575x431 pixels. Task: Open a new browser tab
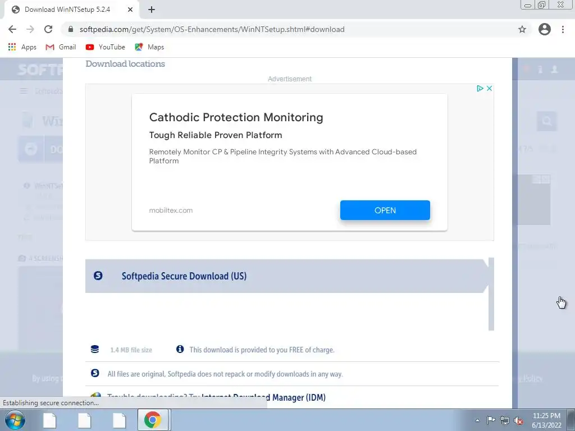tap(152, 10)
